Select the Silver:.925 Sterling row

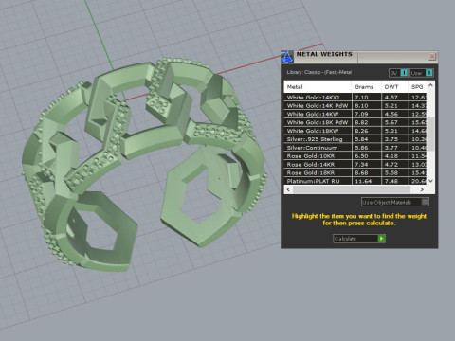[x=355, y=139]
